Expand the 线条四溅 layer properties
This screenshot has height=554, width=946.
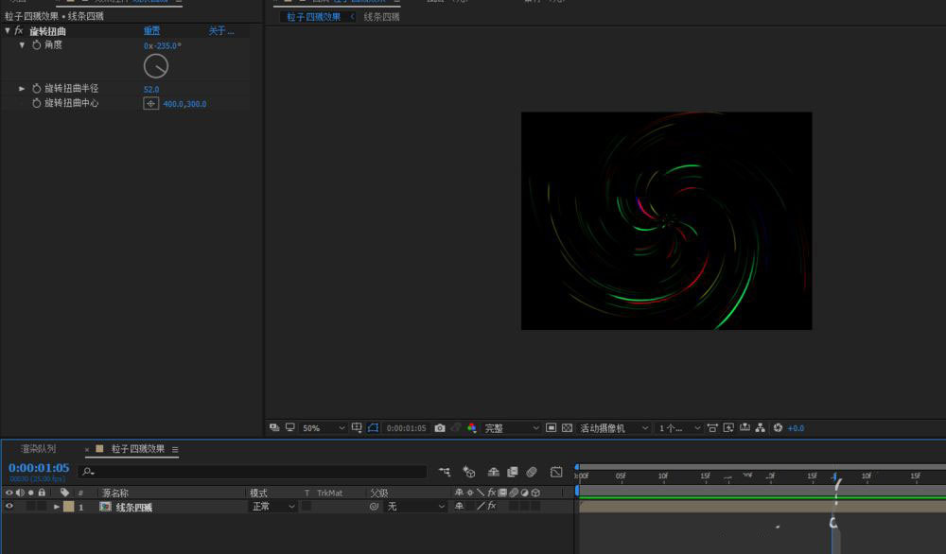pos(56,507)
